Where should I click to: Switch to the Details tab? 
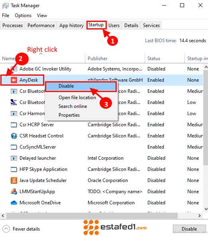point(131,25)
